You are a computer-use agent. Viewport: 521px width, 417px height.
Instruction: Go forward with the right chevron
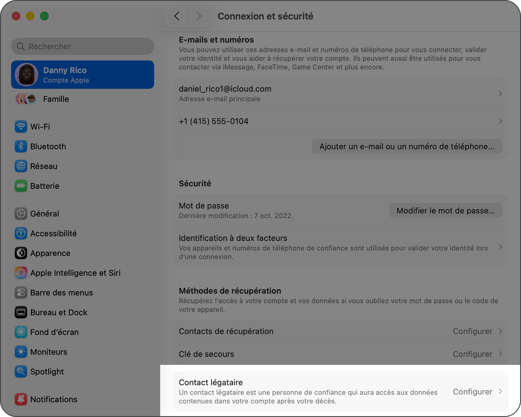point(199,16)
